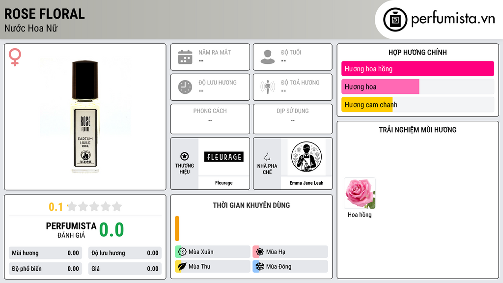Open the Rose Floral perfume bottle image
503x283 pixels.
[x=85, y=117]
